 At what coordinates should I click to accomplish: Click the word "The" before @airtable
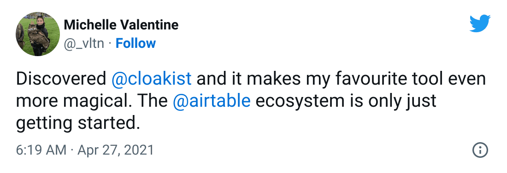(x=153, y=101)
